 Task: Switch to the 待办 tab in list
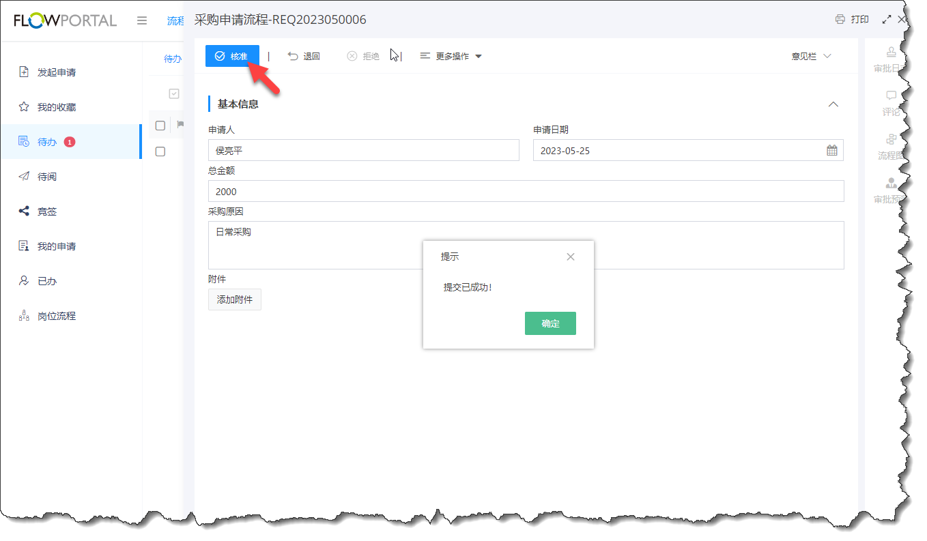(x=173, y=59)
